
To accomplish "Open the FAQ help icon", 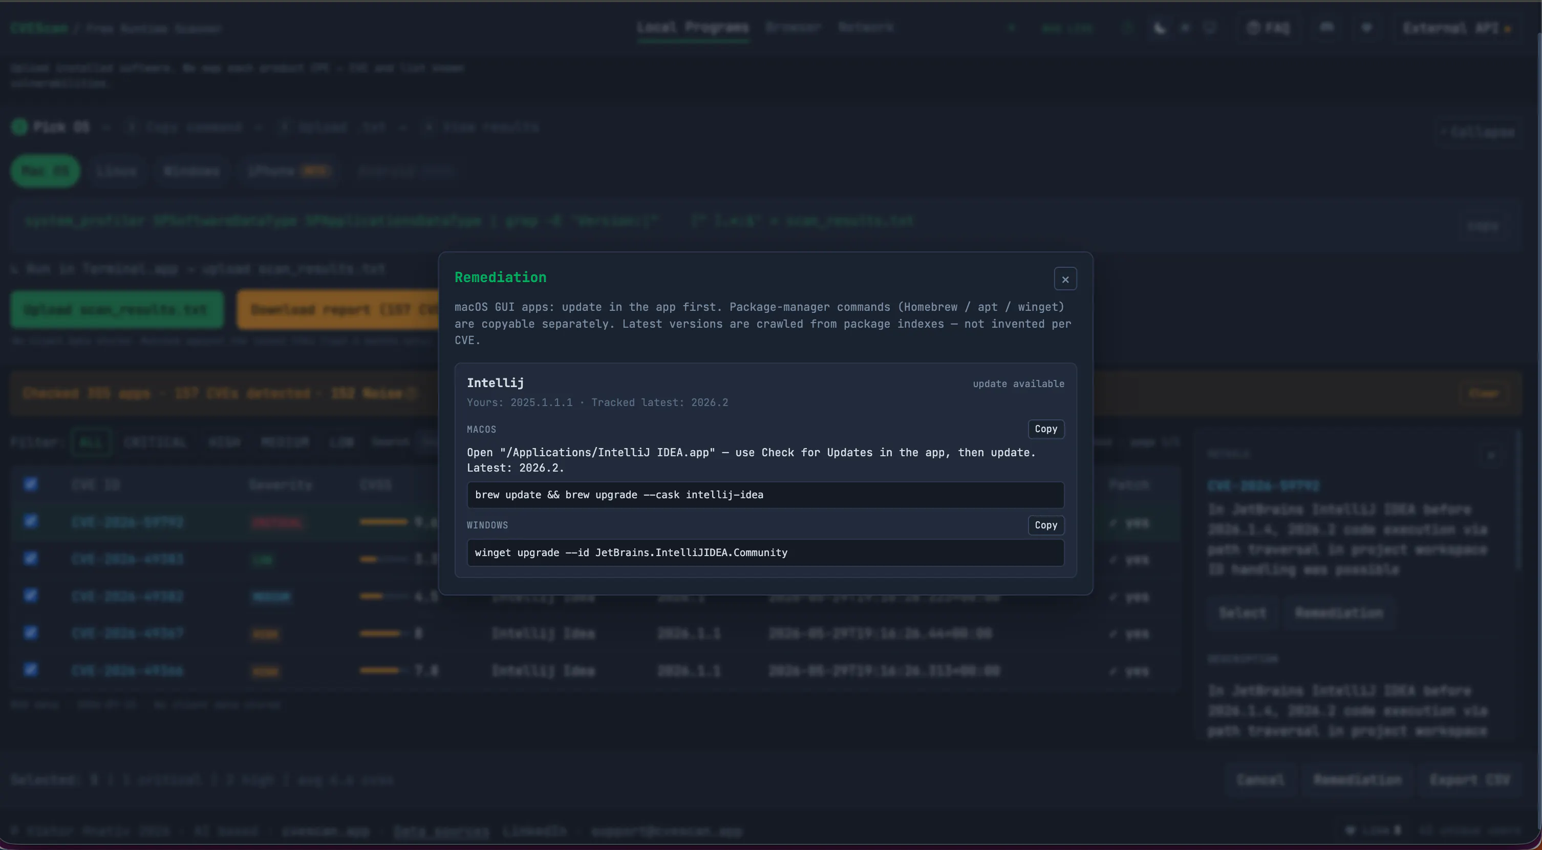I will [1253, 28].
